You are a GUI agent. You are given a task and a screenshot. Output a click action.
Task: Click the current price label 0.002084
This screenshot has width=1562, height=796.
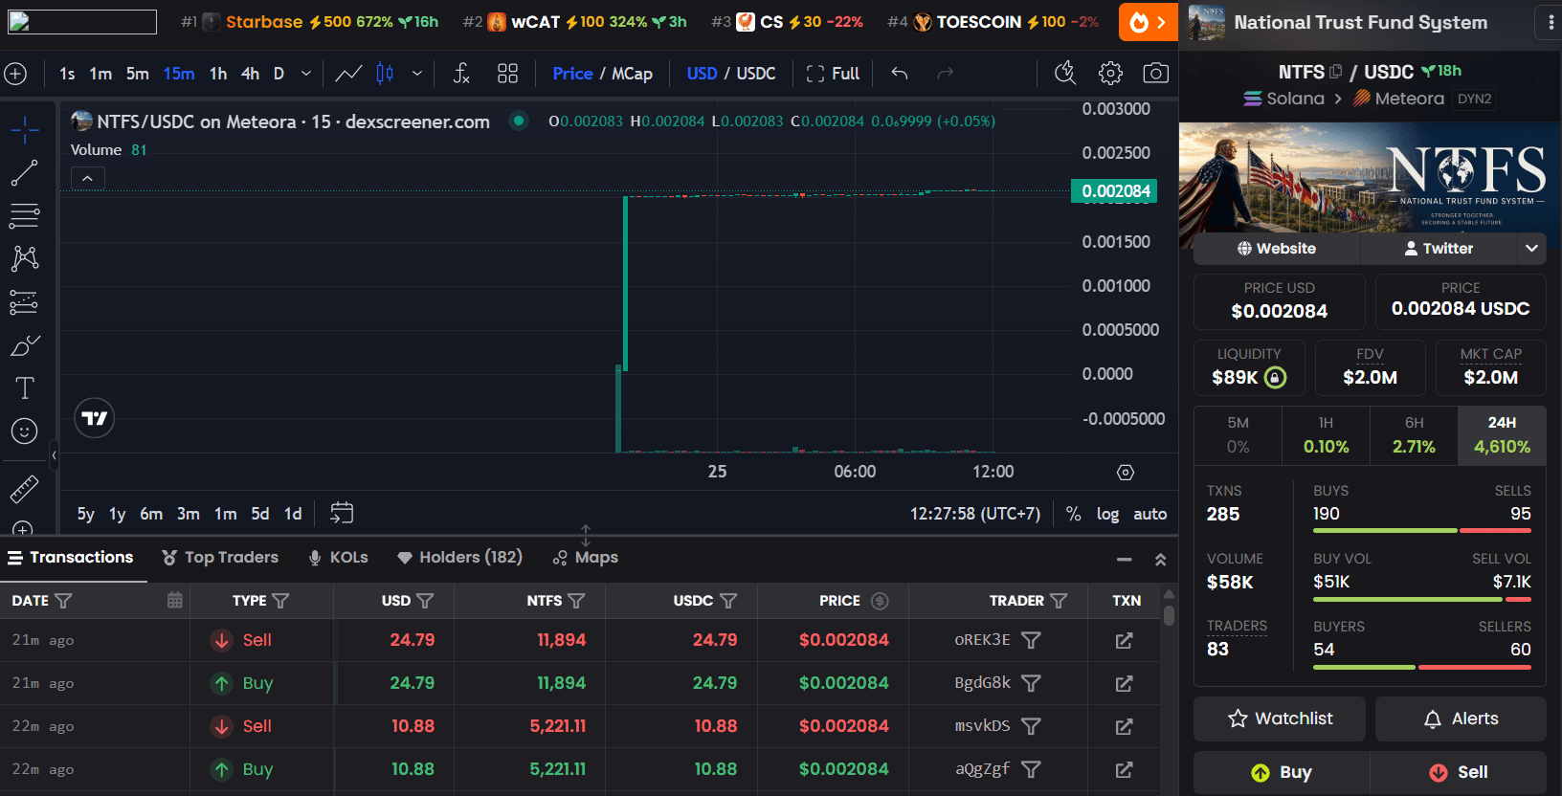(x=1114, y=191)
